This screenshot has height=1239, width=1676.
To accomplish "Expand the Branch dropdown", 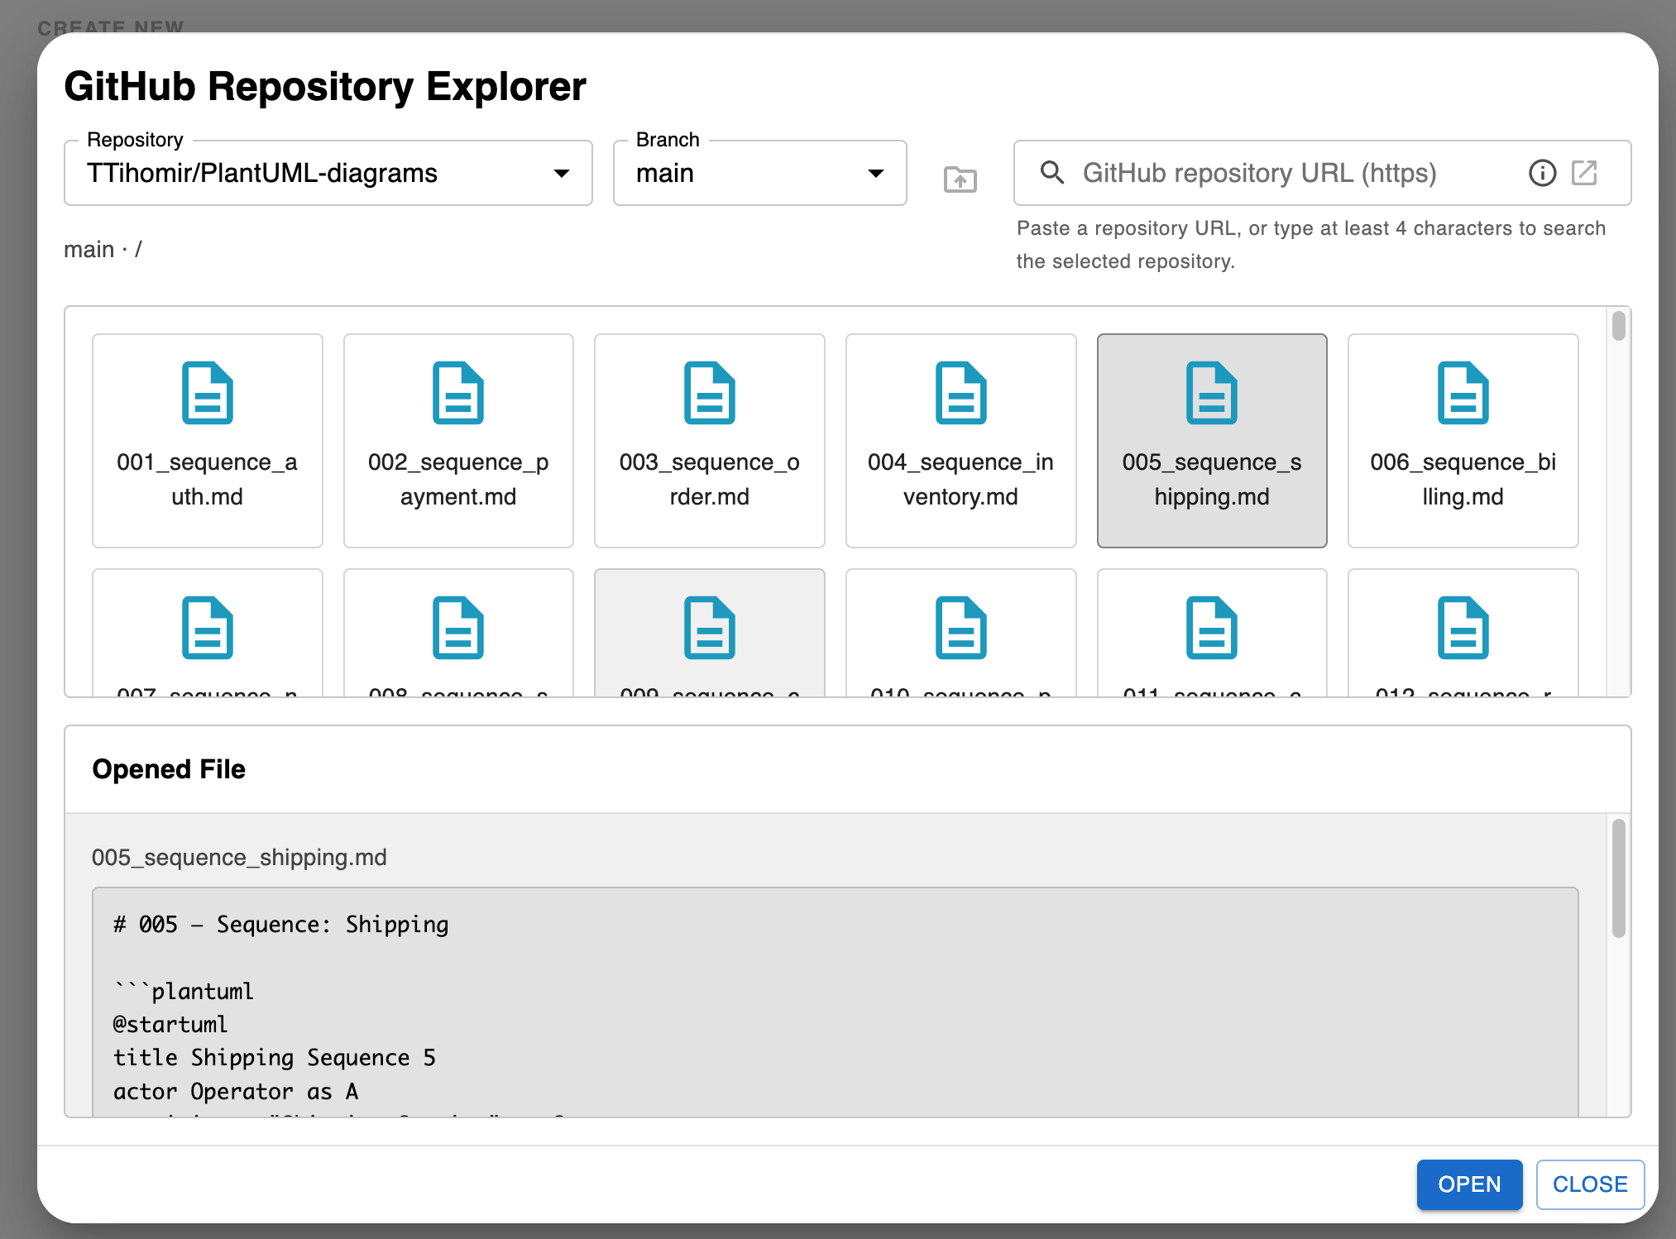I will 759,173.
